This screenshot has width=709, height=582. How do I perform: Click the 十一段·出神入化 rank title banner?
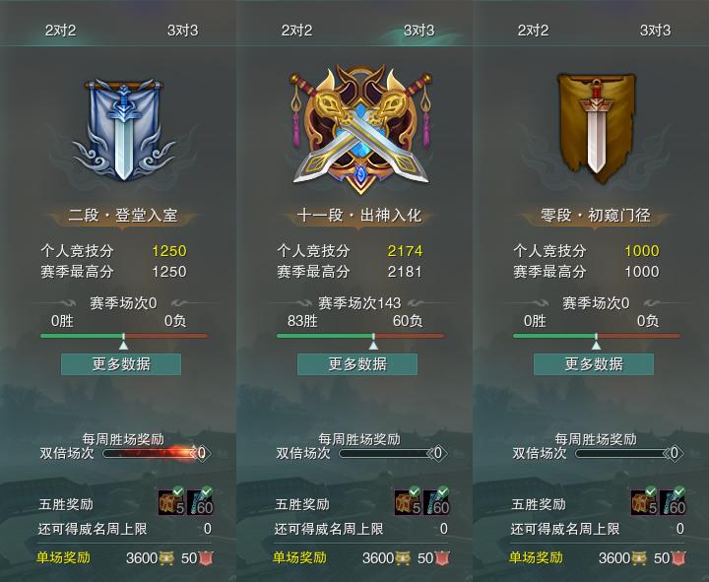click(x=359, y=216)
